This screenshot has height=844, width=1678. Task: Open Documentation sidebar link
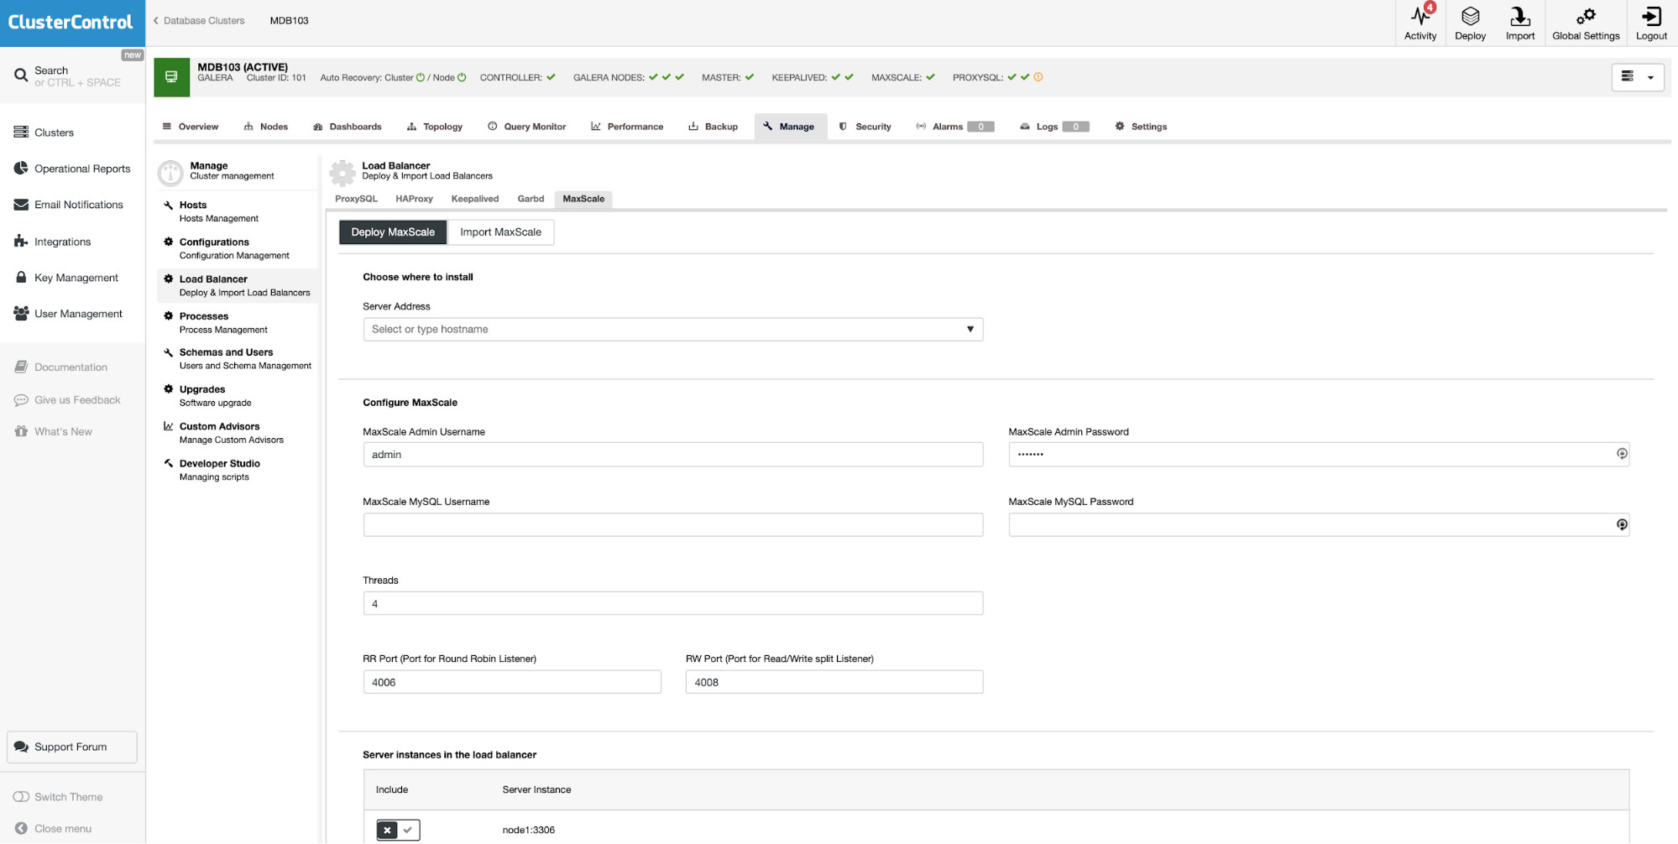tap(60, 367)
